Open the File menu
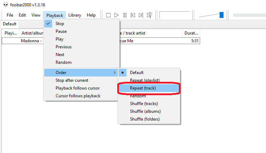 10,15
